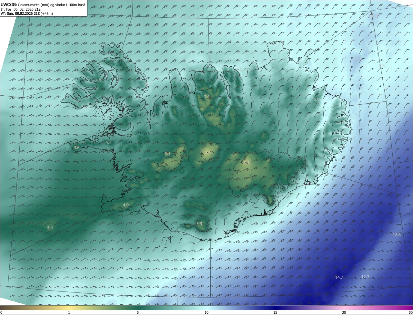Image resolution: width=413 pixels, height=315 pixels.
Task: Click the 30 tick on the color scale
Action: [x=344, y=313]
